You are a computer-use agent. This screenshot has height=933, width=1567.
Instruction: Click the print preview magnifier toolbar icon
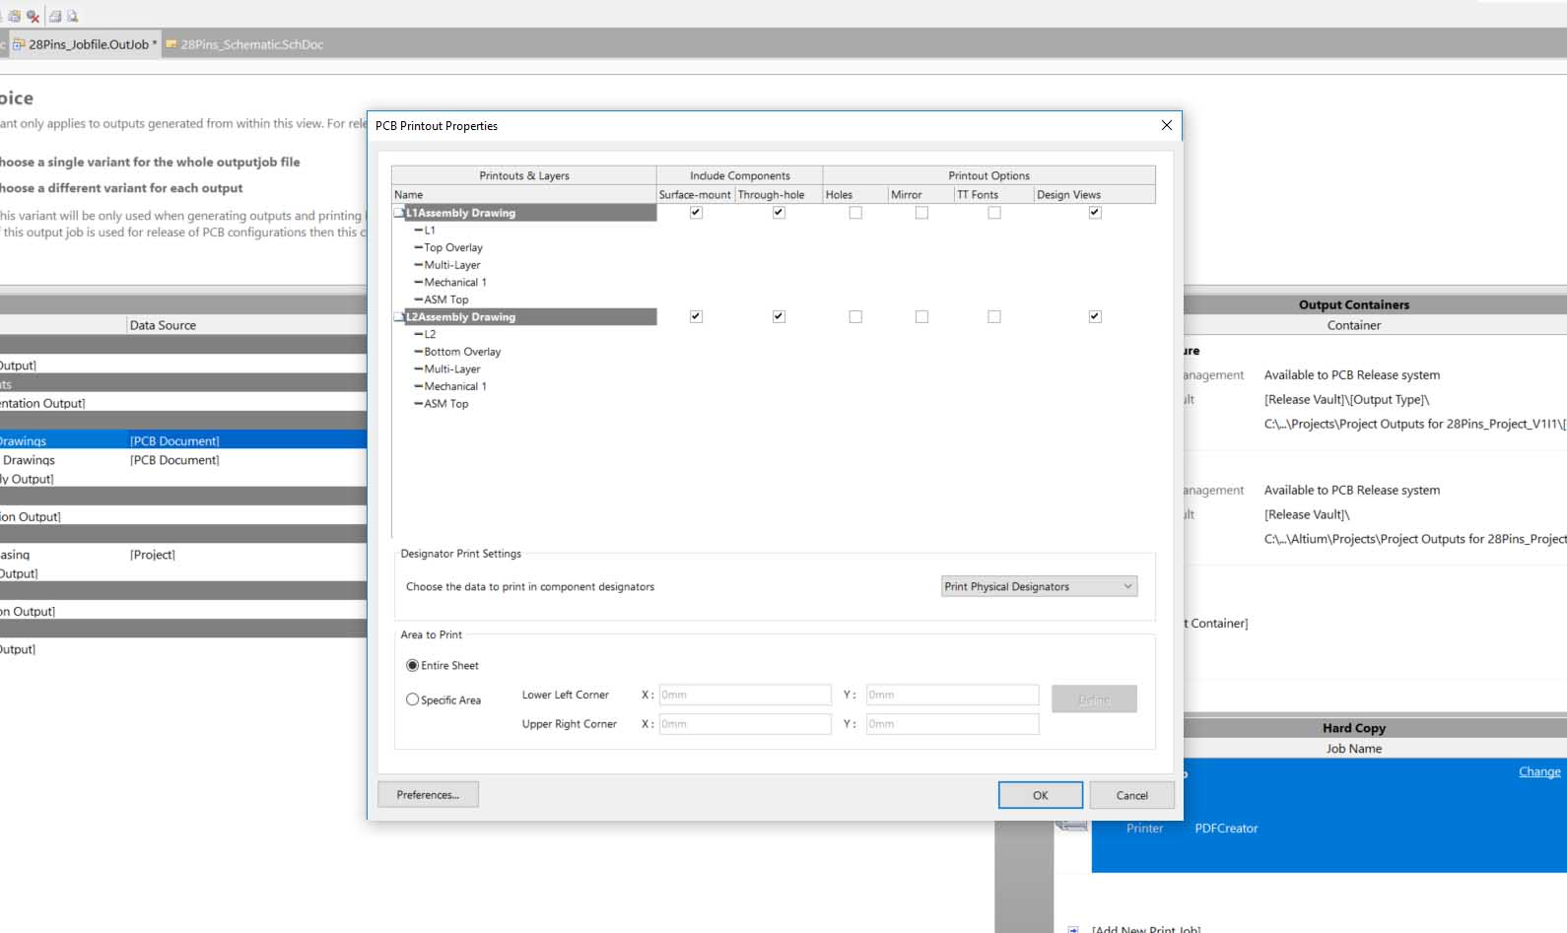[72, 16]
